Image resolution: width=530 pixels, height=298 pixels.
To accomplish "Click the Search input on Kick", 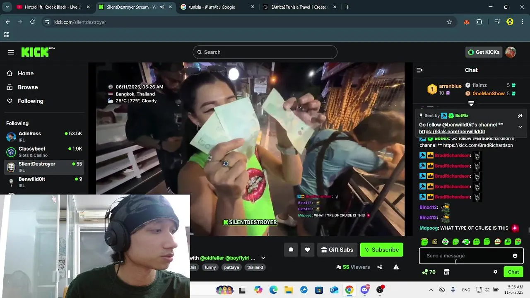I will 265,52.
